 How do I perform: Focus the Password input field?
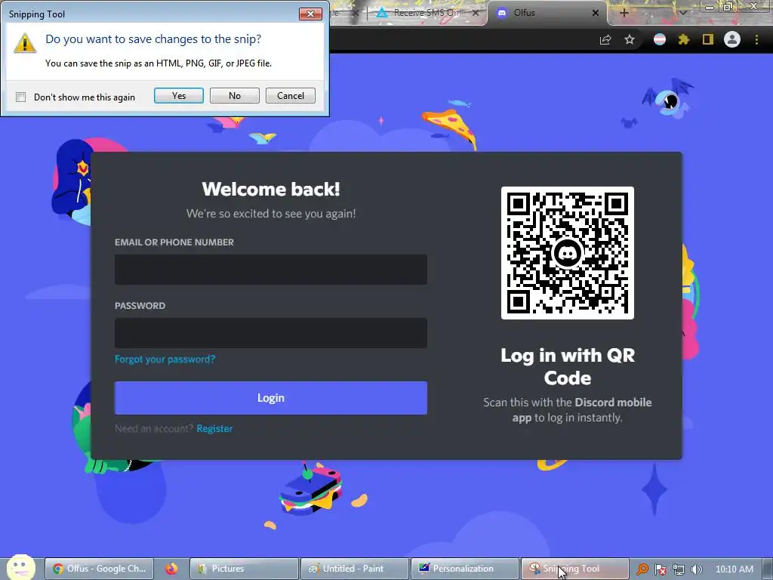(x=271, y=333)
